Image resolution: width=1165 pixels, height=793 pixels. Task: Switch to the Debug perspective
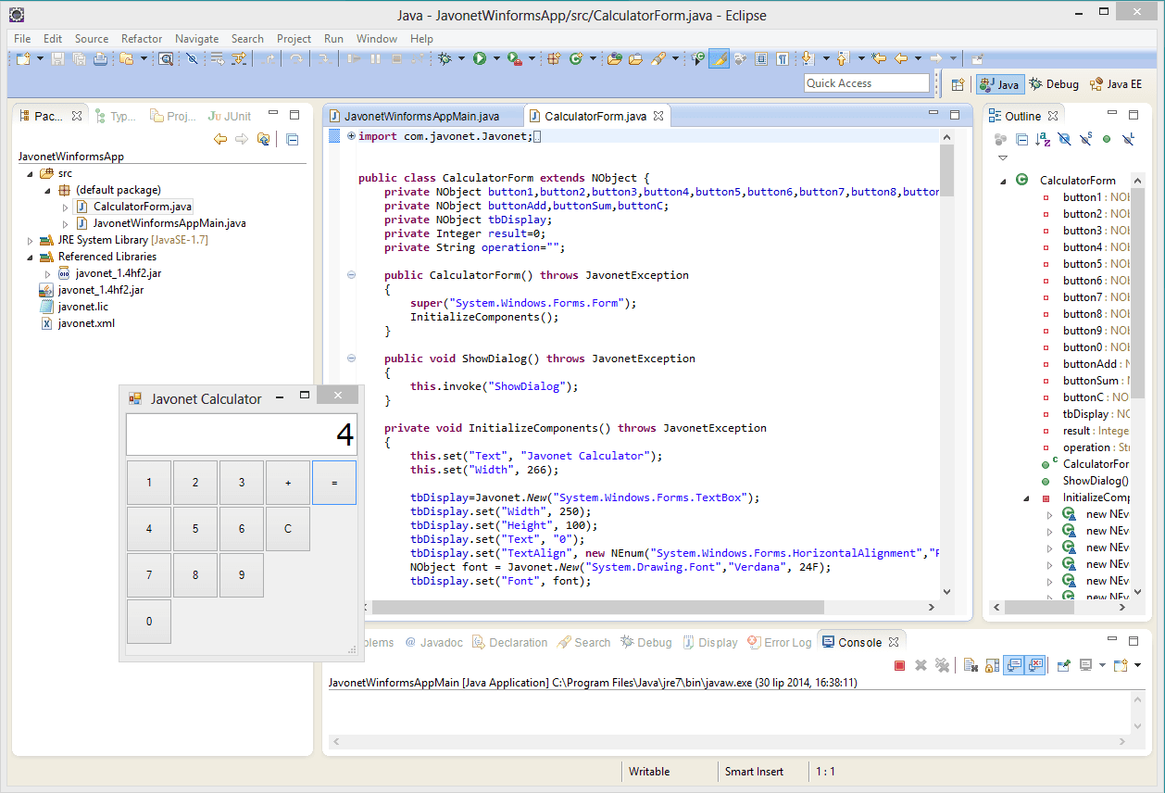pyautogui.click(x=1054, y=83)
